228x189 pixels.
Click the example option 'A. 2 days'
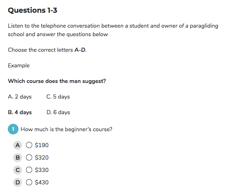pyautogui.click(x=20, y=97)
